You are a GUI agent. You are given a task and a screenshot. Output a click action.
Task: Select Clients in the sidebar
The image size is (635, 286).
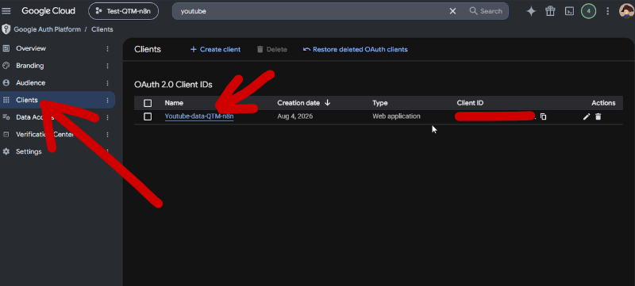[x=57, y=100]
